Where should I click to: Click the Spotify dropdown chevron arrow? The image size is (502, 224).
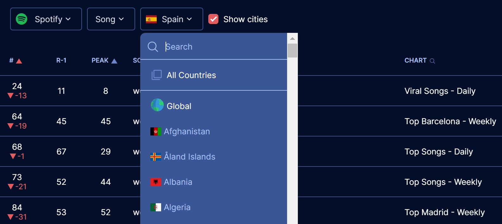click(68, 19)
